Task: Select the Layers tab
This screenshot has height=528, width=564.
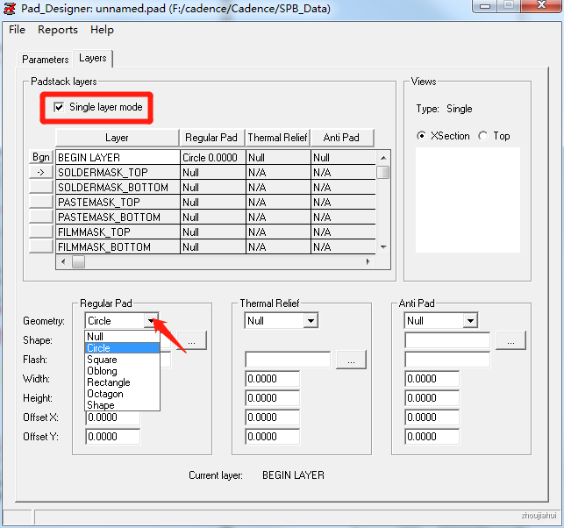Action: [93, 58]
